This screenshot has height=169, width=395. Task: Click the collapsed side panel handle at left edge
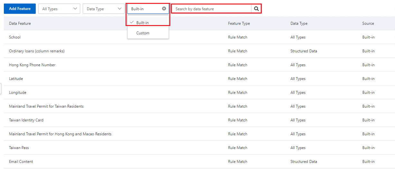point(1,89)
